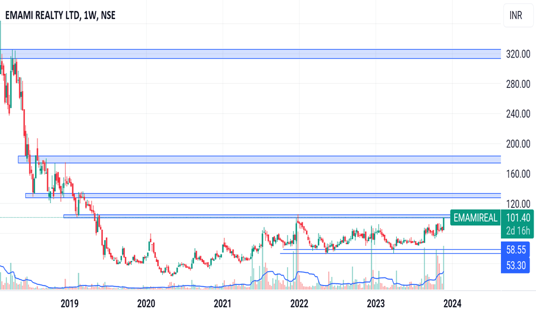This screenshot has width=536, height=316.
Task: Click the 160.00 price axis label
Action: point(518,174)
